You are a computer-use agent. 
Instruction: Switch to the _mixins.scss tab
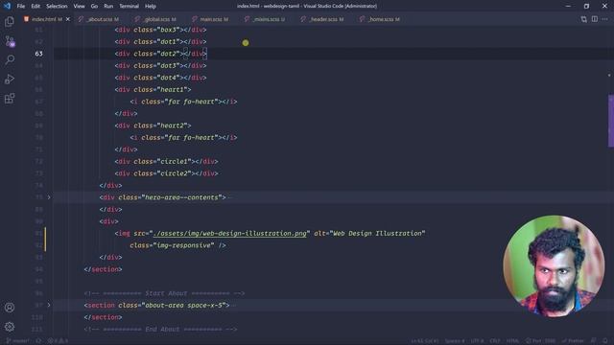[268, 19]
